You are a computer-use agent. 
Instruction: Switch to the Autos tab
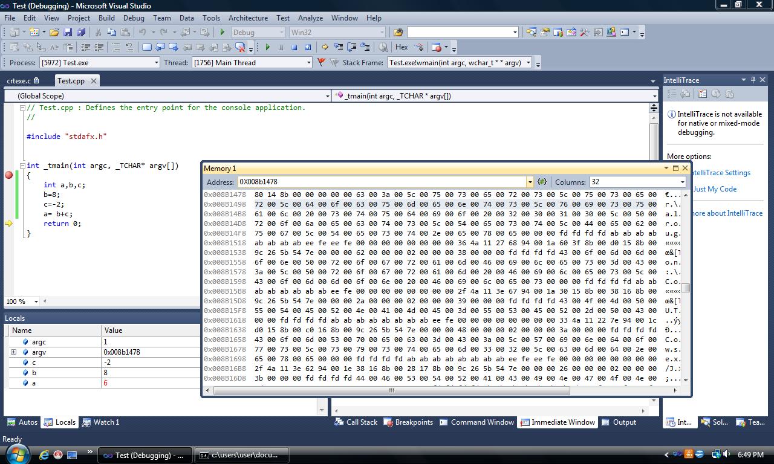22,422
